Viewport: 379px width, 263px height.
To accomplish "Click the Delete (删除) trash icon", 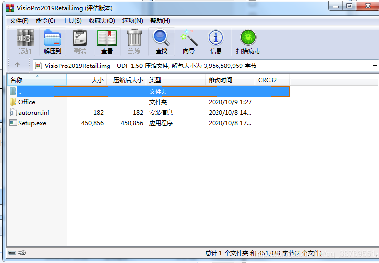I will (134, 38).
